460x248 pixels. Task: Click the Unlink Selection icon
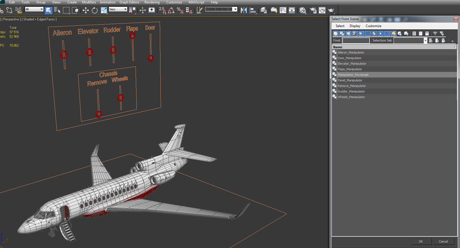[x=9, y=10]
